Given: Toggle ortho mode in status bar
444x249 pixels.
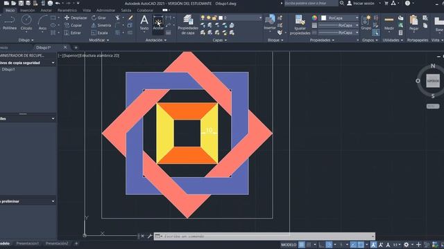Looking at the screenshot, I should [321, 244].
